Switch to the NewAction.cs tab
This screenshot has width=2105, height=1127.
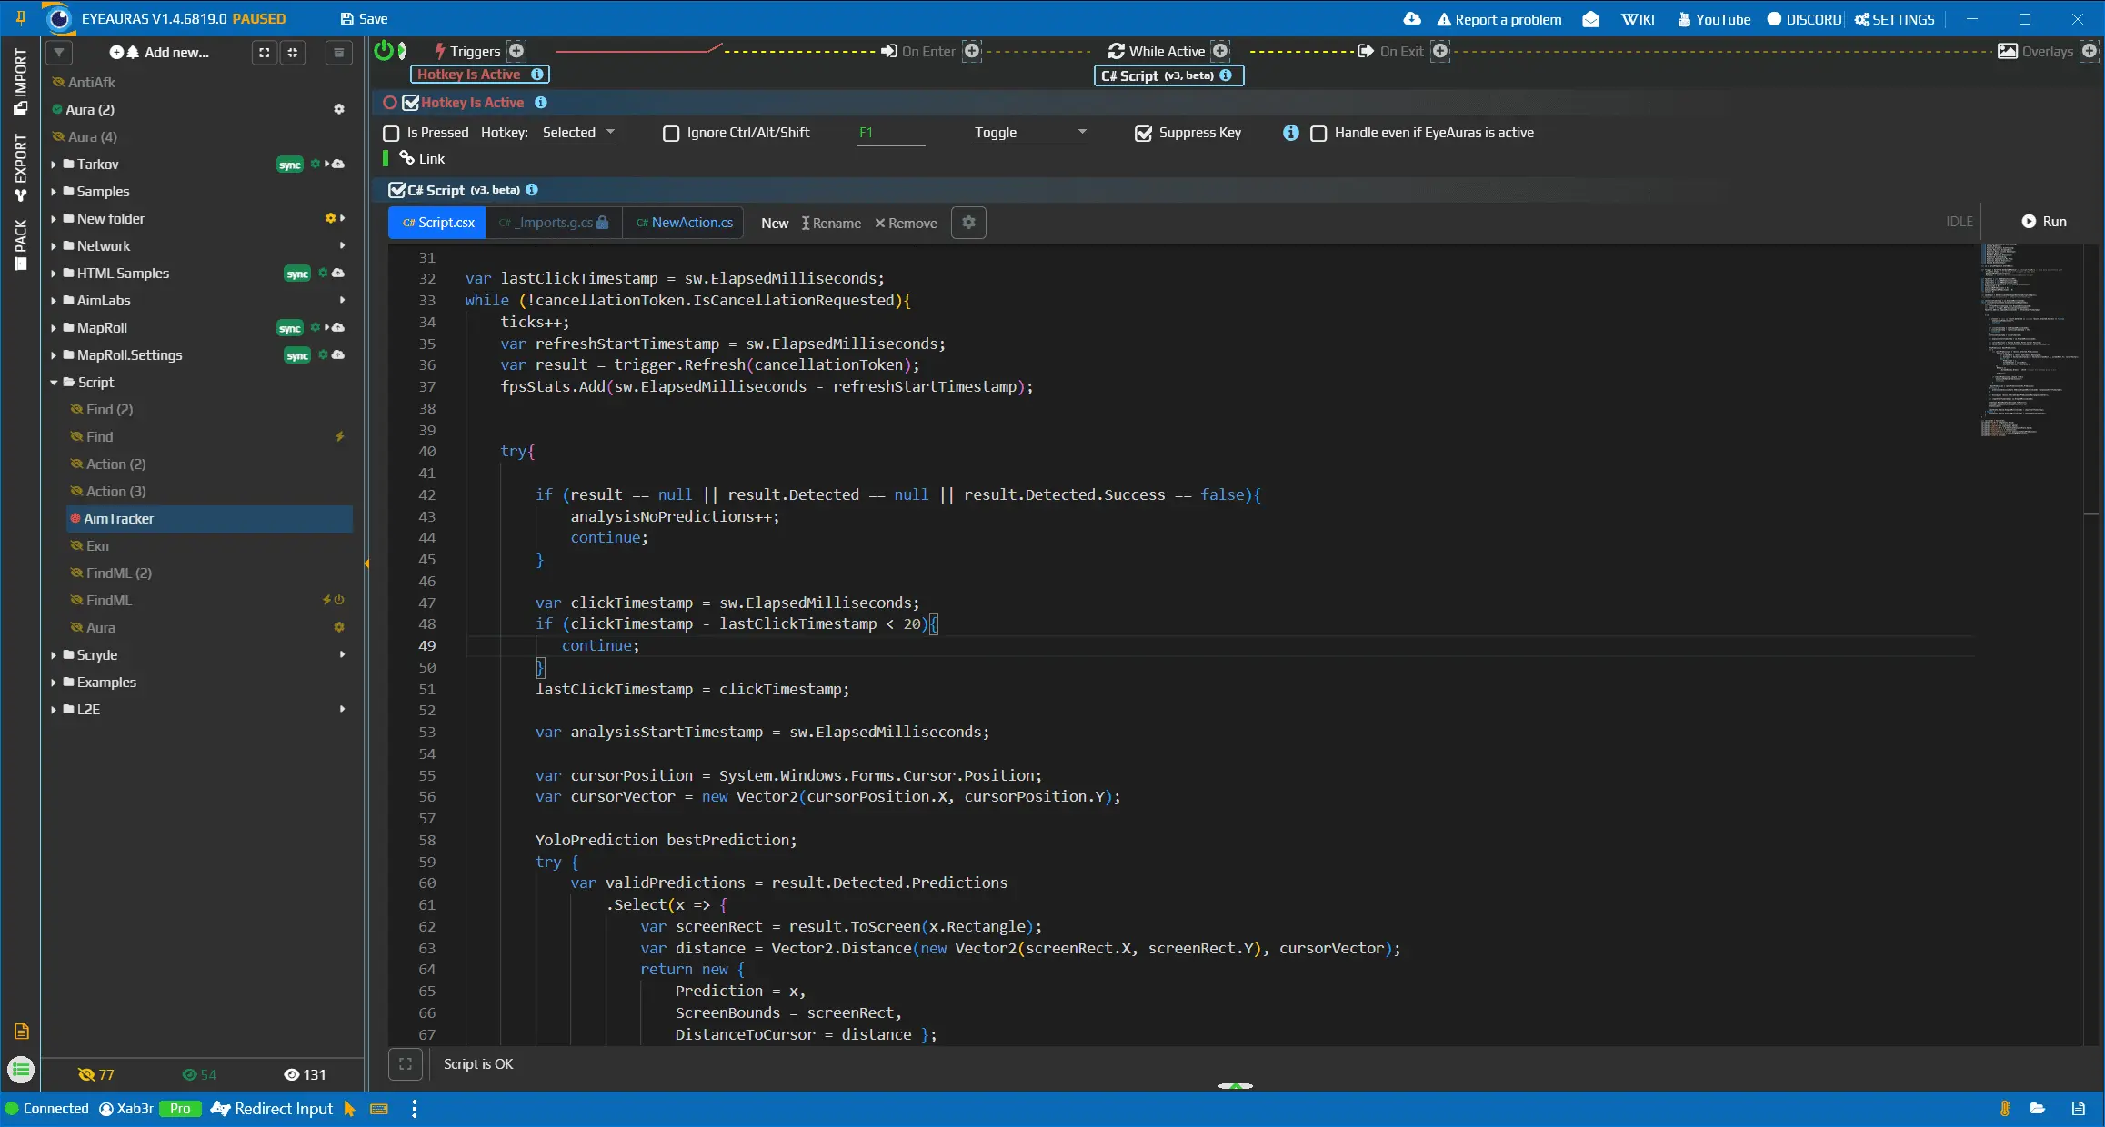point(683,223)
